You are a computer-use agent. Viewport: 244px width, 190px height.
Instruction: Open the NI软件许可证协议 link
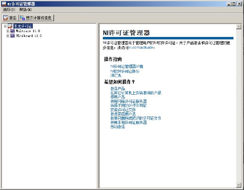[125, 71]
